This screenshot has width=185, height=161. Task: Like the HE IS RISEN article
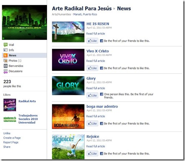coord(92,41)
